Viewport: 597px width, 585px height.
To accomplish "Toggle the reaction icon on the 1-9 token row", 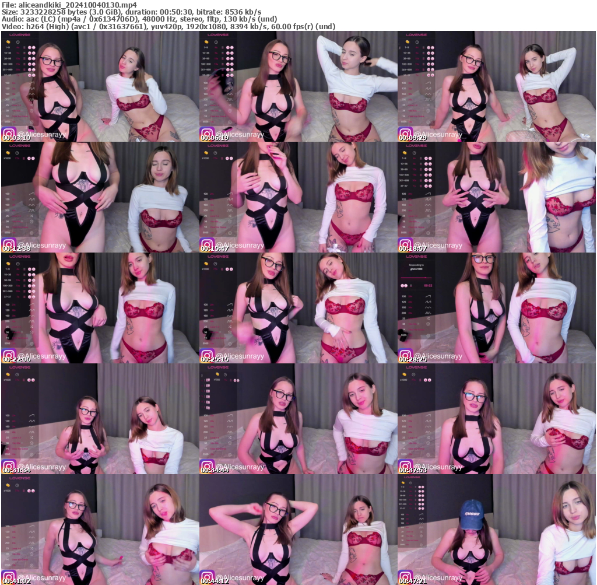I will click(30, 47).
